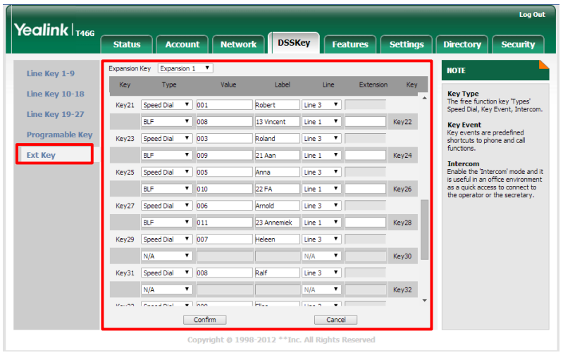Select the Security tab
Image resolution: width=563 pixels, height=355 pixels.
[x=517, y=44]
